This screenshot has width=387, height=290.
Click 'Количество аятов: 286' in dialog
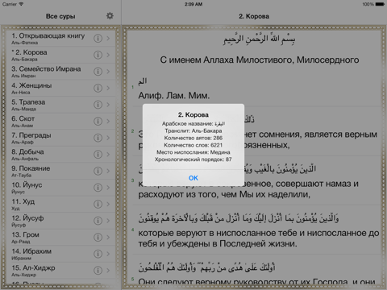[193, 138]
